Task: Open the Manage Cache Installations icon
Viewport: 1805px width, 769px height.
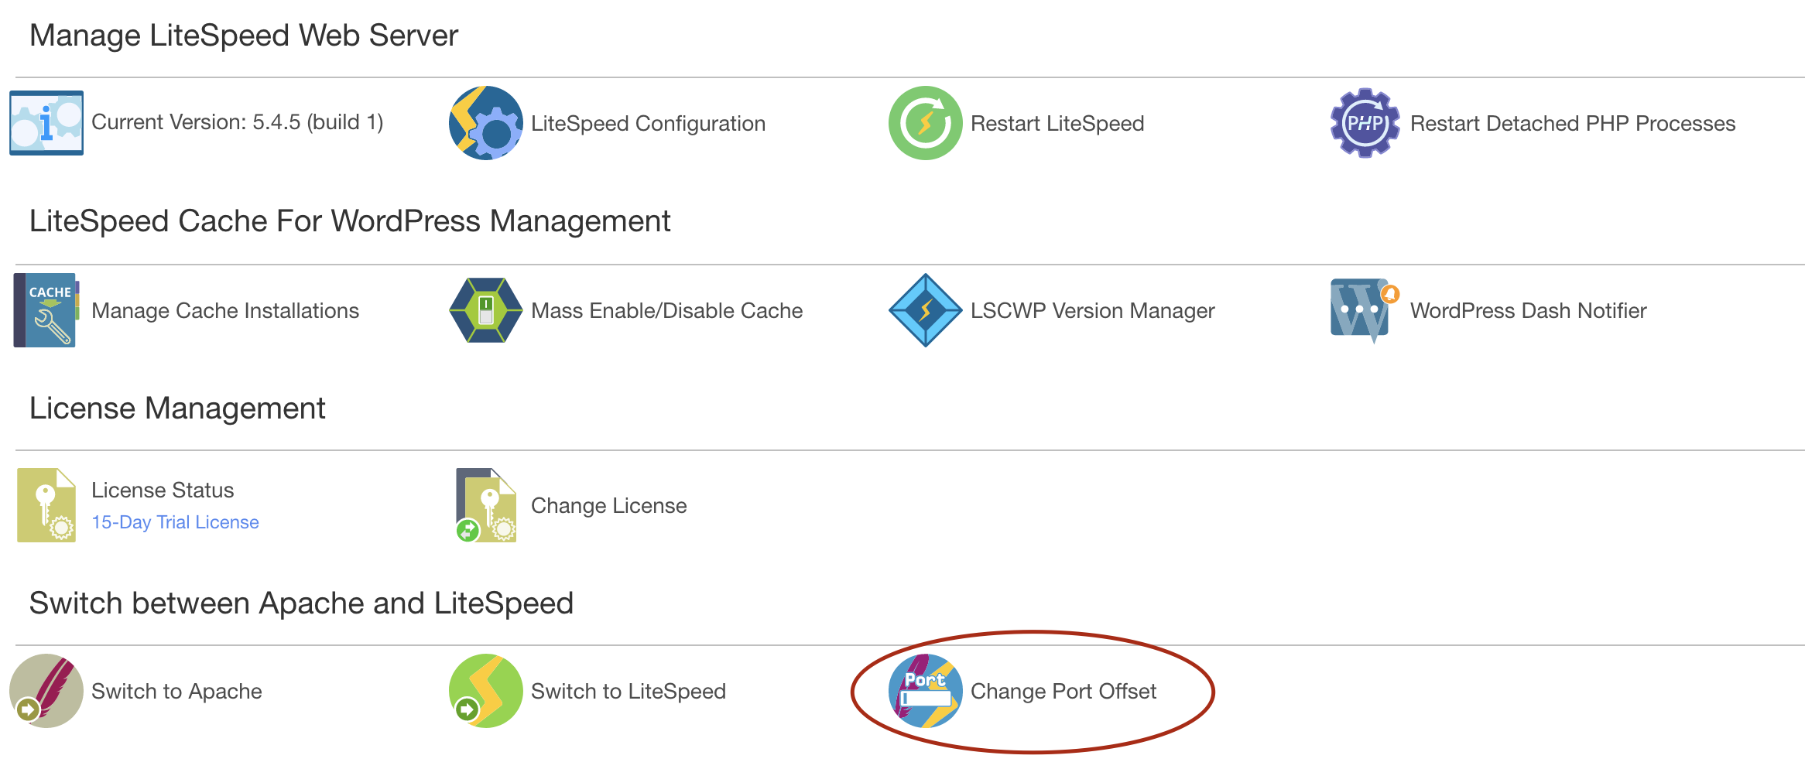Action: (x=46, y=310)
